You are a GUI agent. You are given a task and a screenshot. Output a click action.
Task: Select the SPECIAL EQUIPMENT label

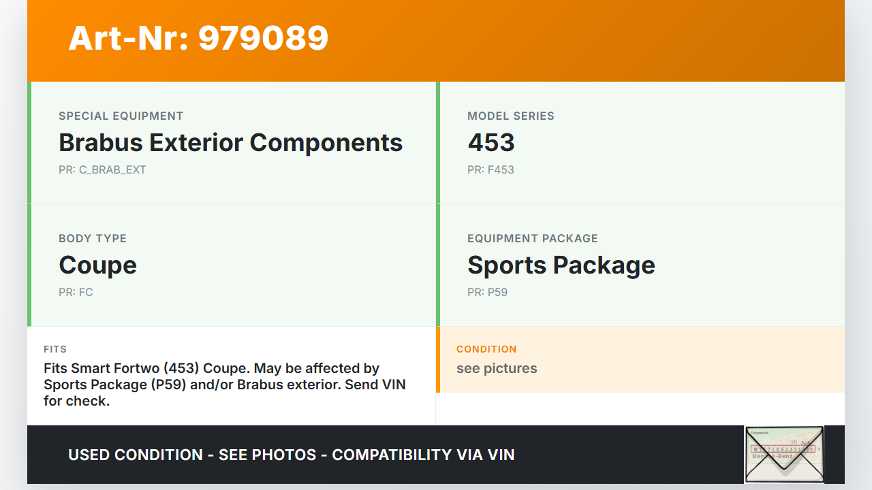click(121, 116)
